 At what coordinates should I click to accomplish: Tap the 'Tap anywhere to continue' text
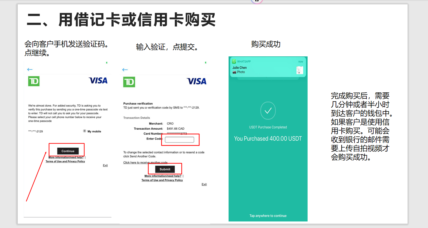pos(268,216)
